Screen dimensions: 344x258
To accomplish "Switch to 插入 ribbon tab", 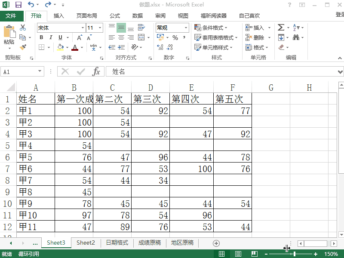I will [x=59, y=16].
